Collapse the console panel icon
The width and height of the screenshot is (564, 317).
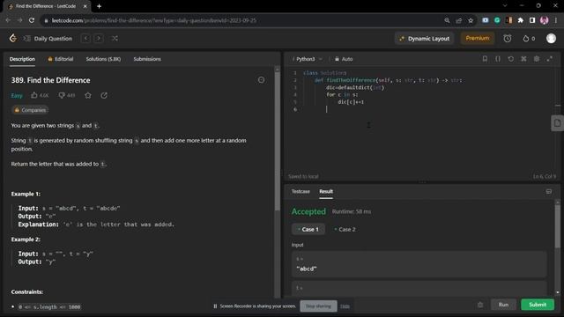(549, 192)
